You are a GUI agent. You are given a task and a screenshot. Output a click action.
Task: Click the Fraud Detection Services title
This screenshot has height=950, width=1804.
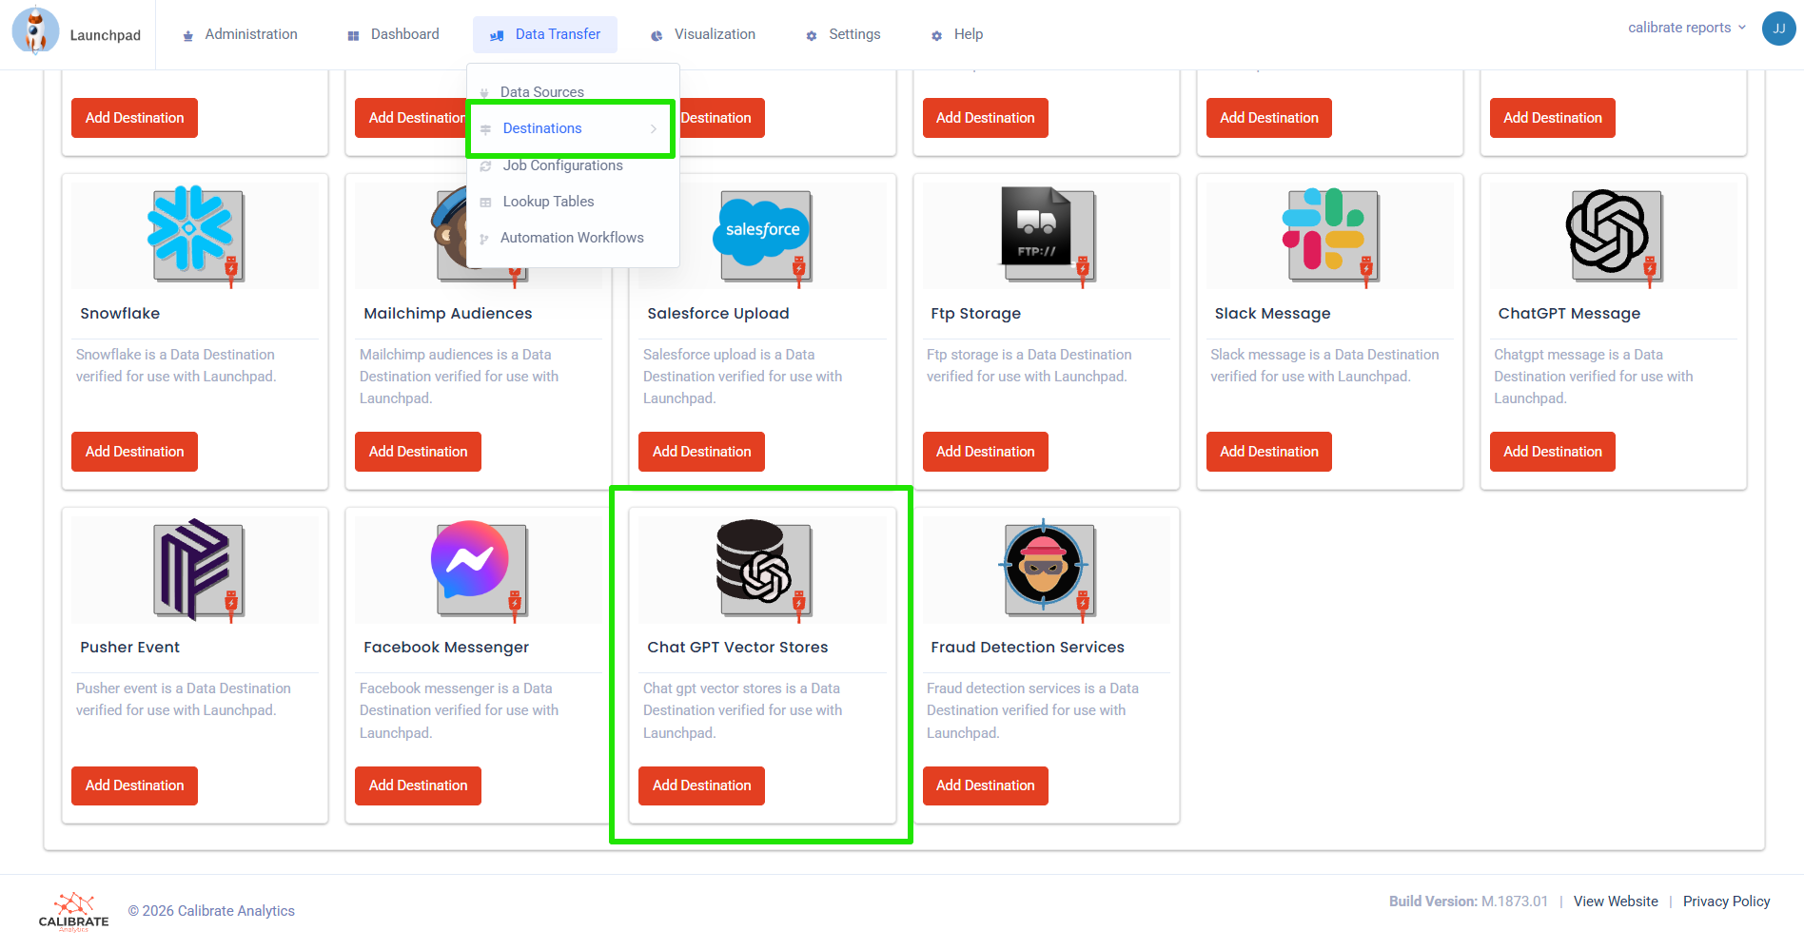click(1028, 648)
